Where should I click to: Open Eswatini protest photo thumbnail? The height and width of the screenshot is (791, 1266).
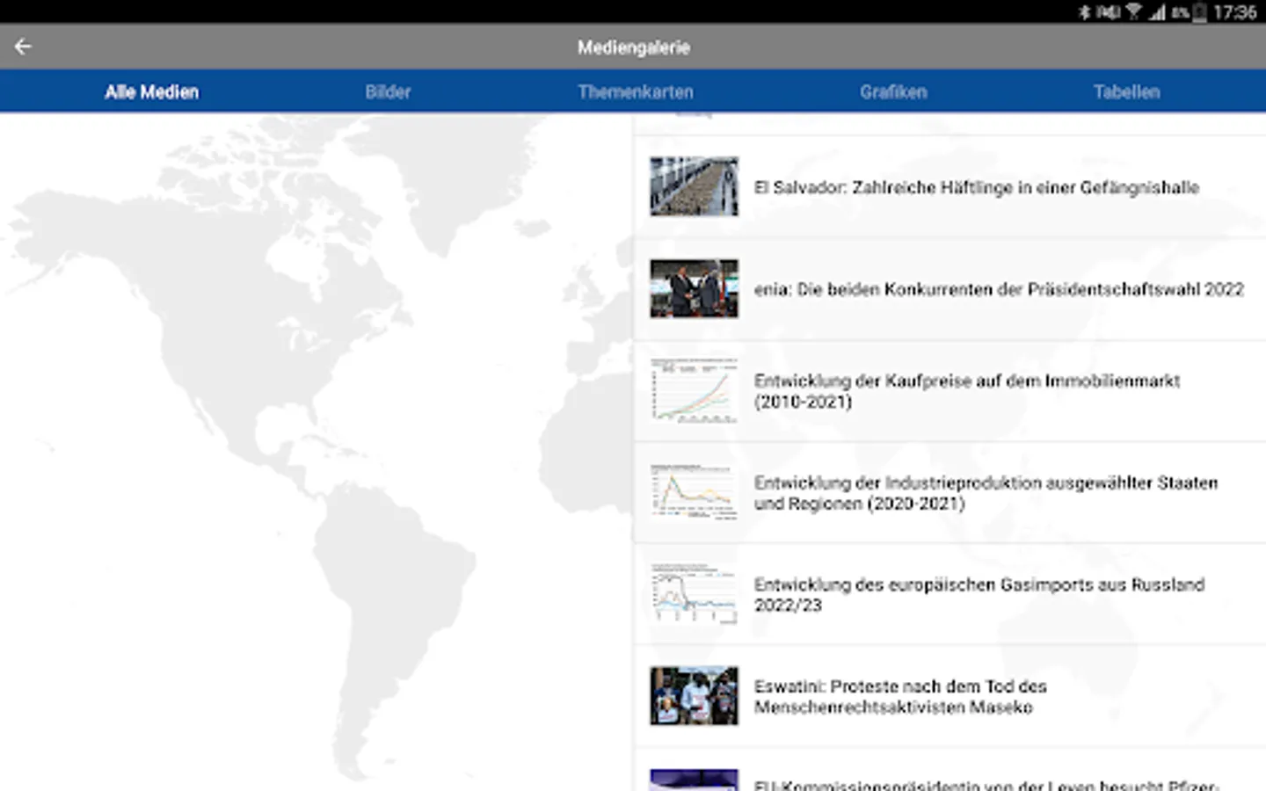click(694, 696)
